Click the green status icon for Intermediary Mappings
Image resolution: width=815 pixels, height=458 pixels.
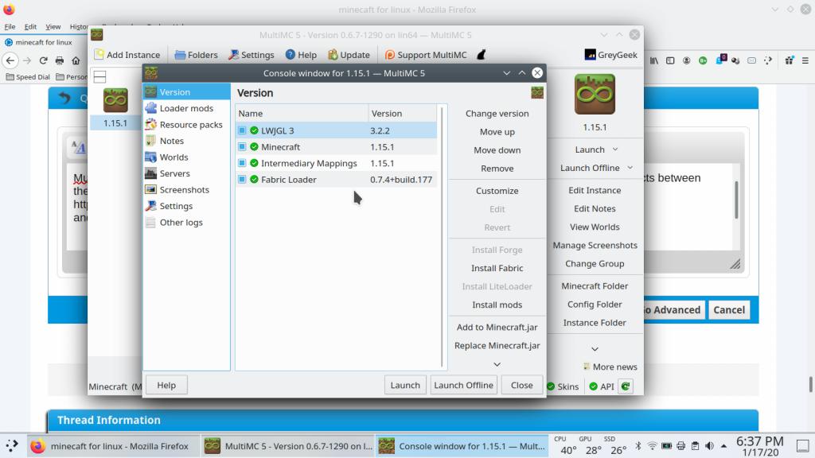(x=254, y=163)
